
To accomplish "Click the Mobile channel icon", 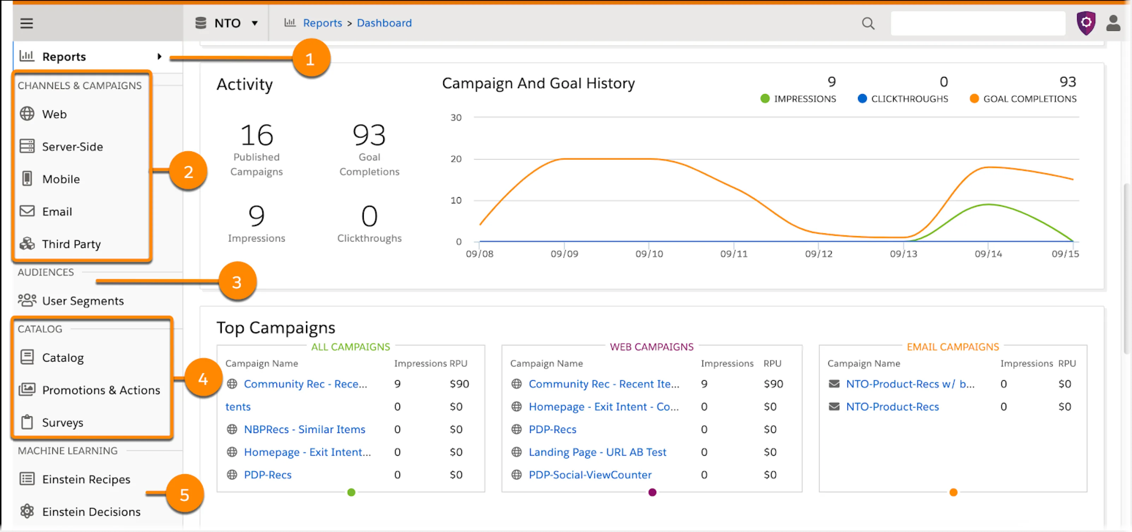I will [27, 178].
